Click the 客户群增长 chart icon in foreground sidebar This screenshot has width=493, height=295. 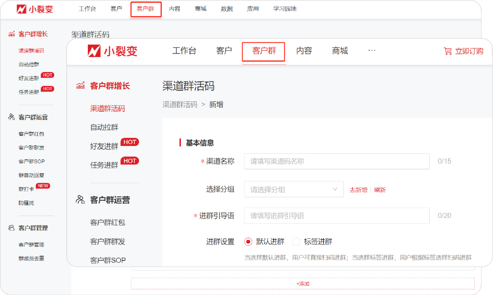[80, 85]
